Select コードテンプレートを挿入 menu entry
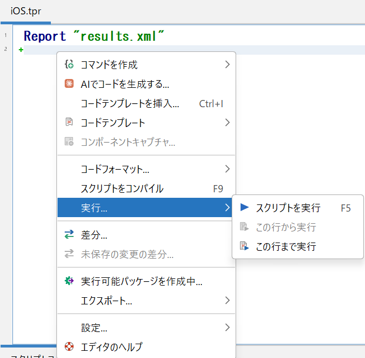This screenshot has height=358, width=365. click(146, 103)
